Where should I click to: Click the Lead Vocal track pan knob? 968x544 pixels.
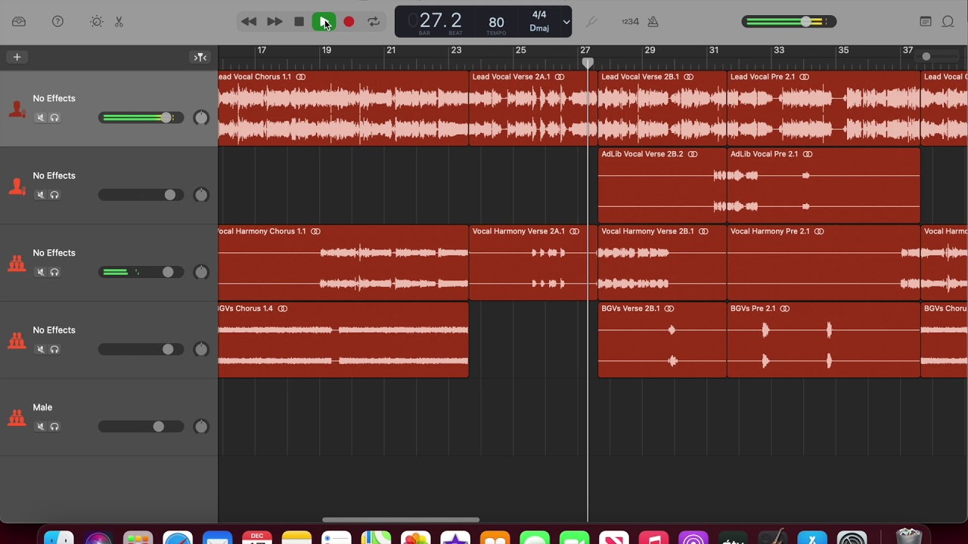tap(200, 118)
